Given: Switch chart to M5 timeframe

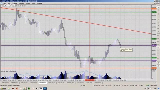Looking at the screenshot, I should 158,38.
